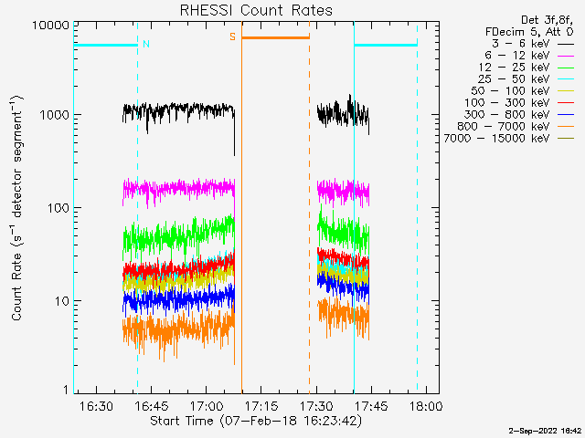Click the 7000 - 15000 keV legend label
The width and height of the screenshot is (585, 438).
(496, 139)
